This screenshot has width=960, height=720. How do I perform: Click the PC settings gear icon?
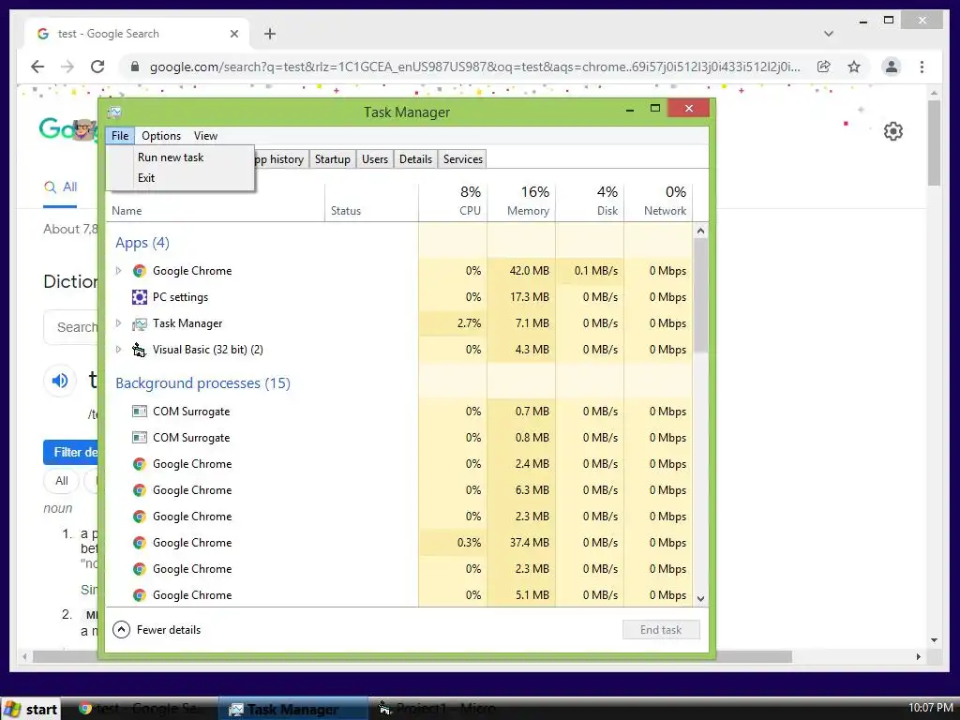coord(140,297)
